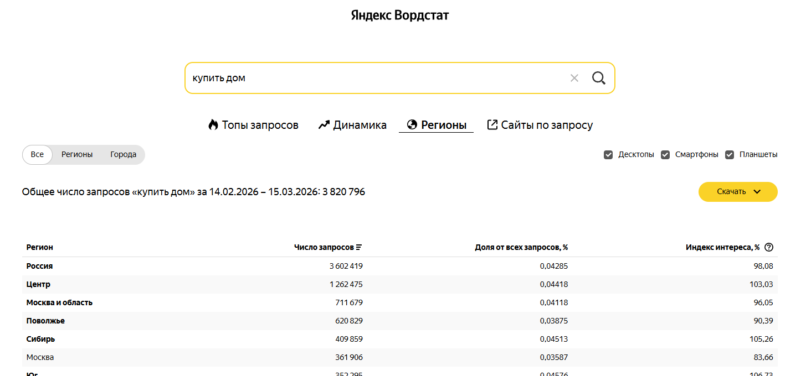Select the Регионы tab
Screen dimensions: 811x376
tap(437, 125)
